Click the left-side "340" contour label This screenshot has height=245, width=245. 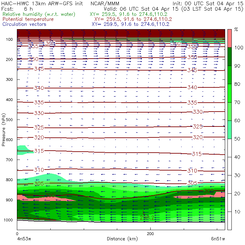(x=39, y=88)
